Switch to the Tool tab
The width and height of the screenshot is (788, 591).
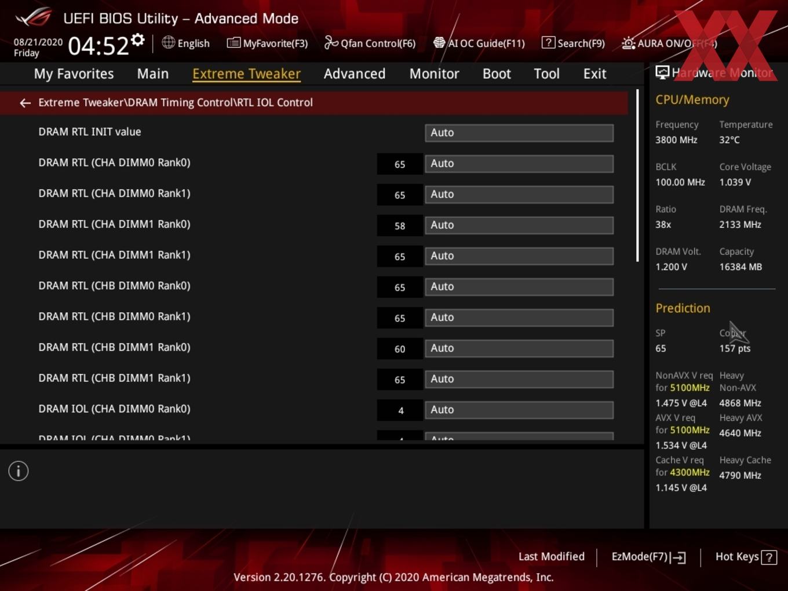tap(546, 74)
